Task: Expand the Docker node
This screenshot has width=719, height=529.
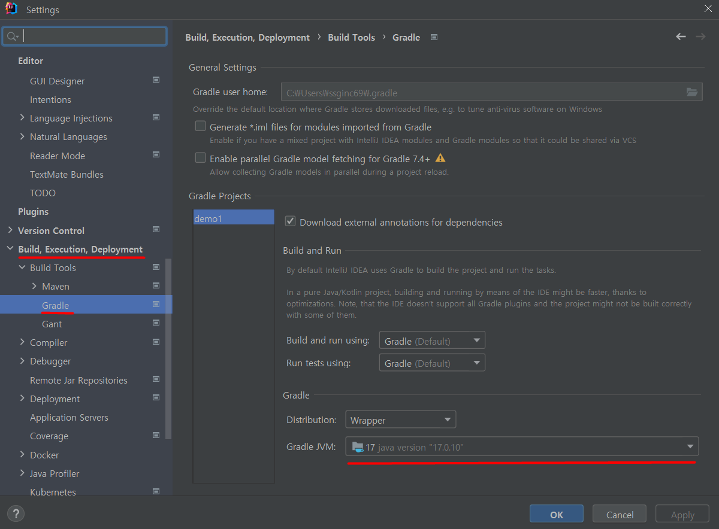Action: click(x=22, y=455)
